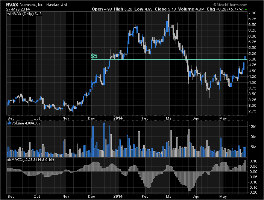Click the histogram icon beside MACD legend
Viewport: 264px width, 200px height.
click(9, 160)
